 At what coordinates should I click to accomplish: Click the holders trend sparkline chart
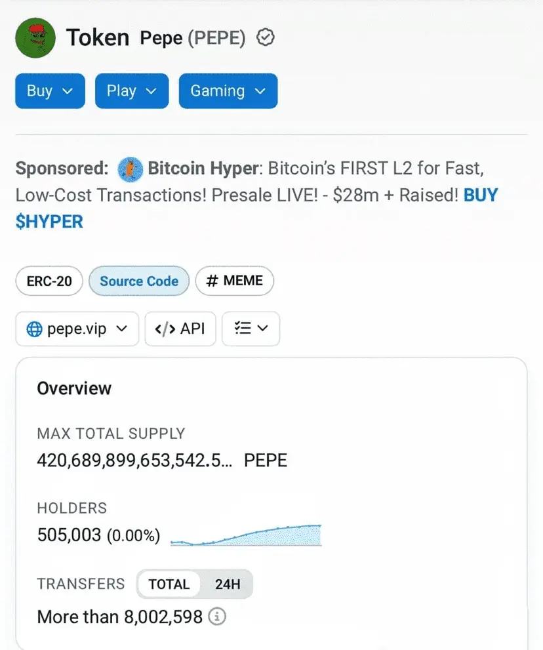(246, 535)
